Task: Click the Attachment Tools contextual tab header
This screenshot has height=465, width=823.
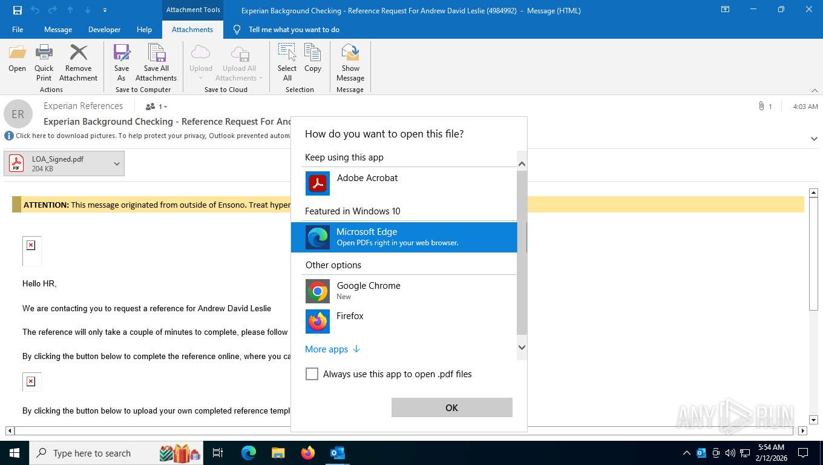Action: point(193,10)
